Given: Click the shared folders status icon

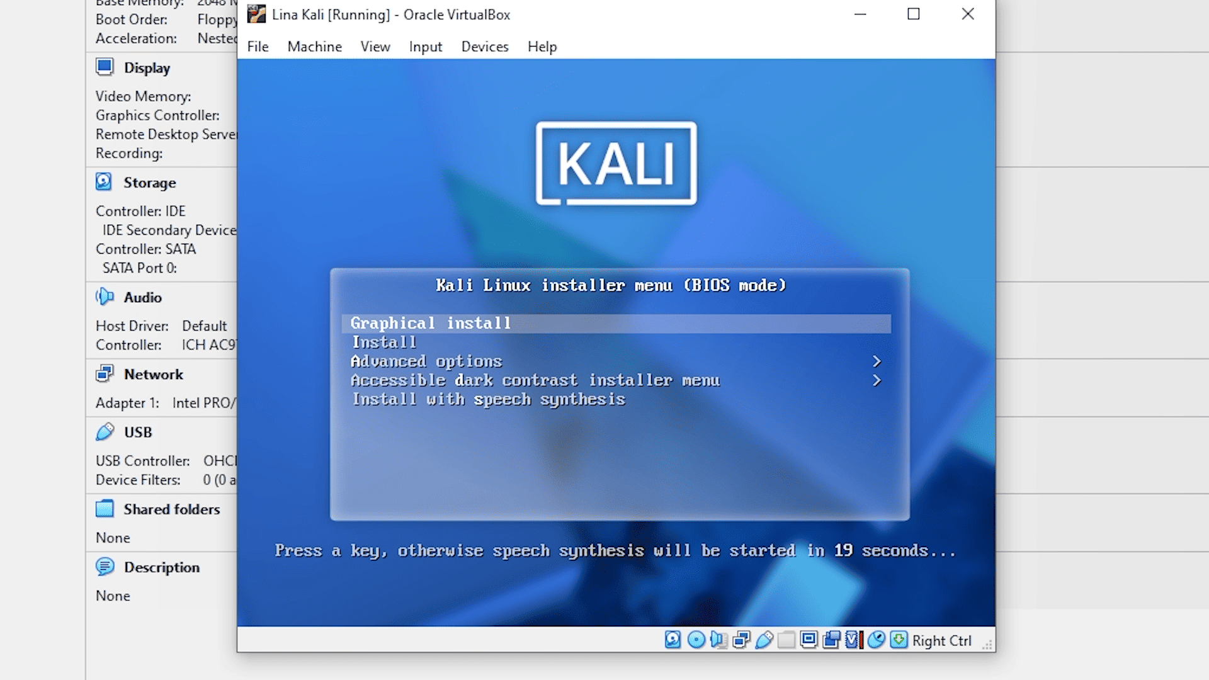Looking at the screenshot, I should click(x=786, y=640).
